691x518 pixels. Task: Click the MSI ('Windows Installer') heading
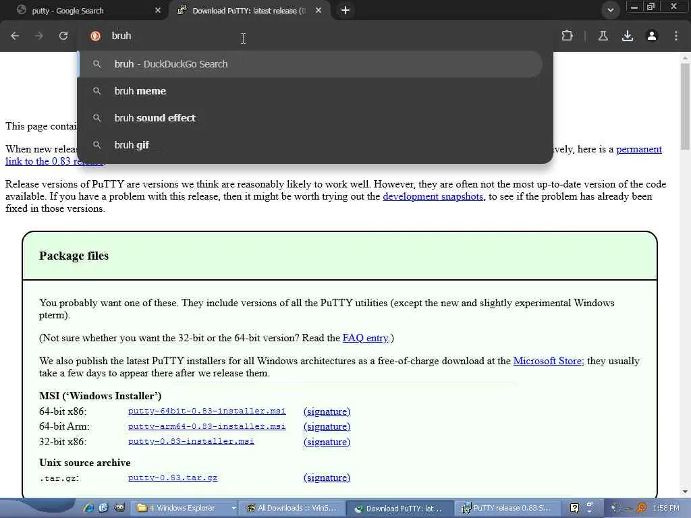[x=100, y=396]
